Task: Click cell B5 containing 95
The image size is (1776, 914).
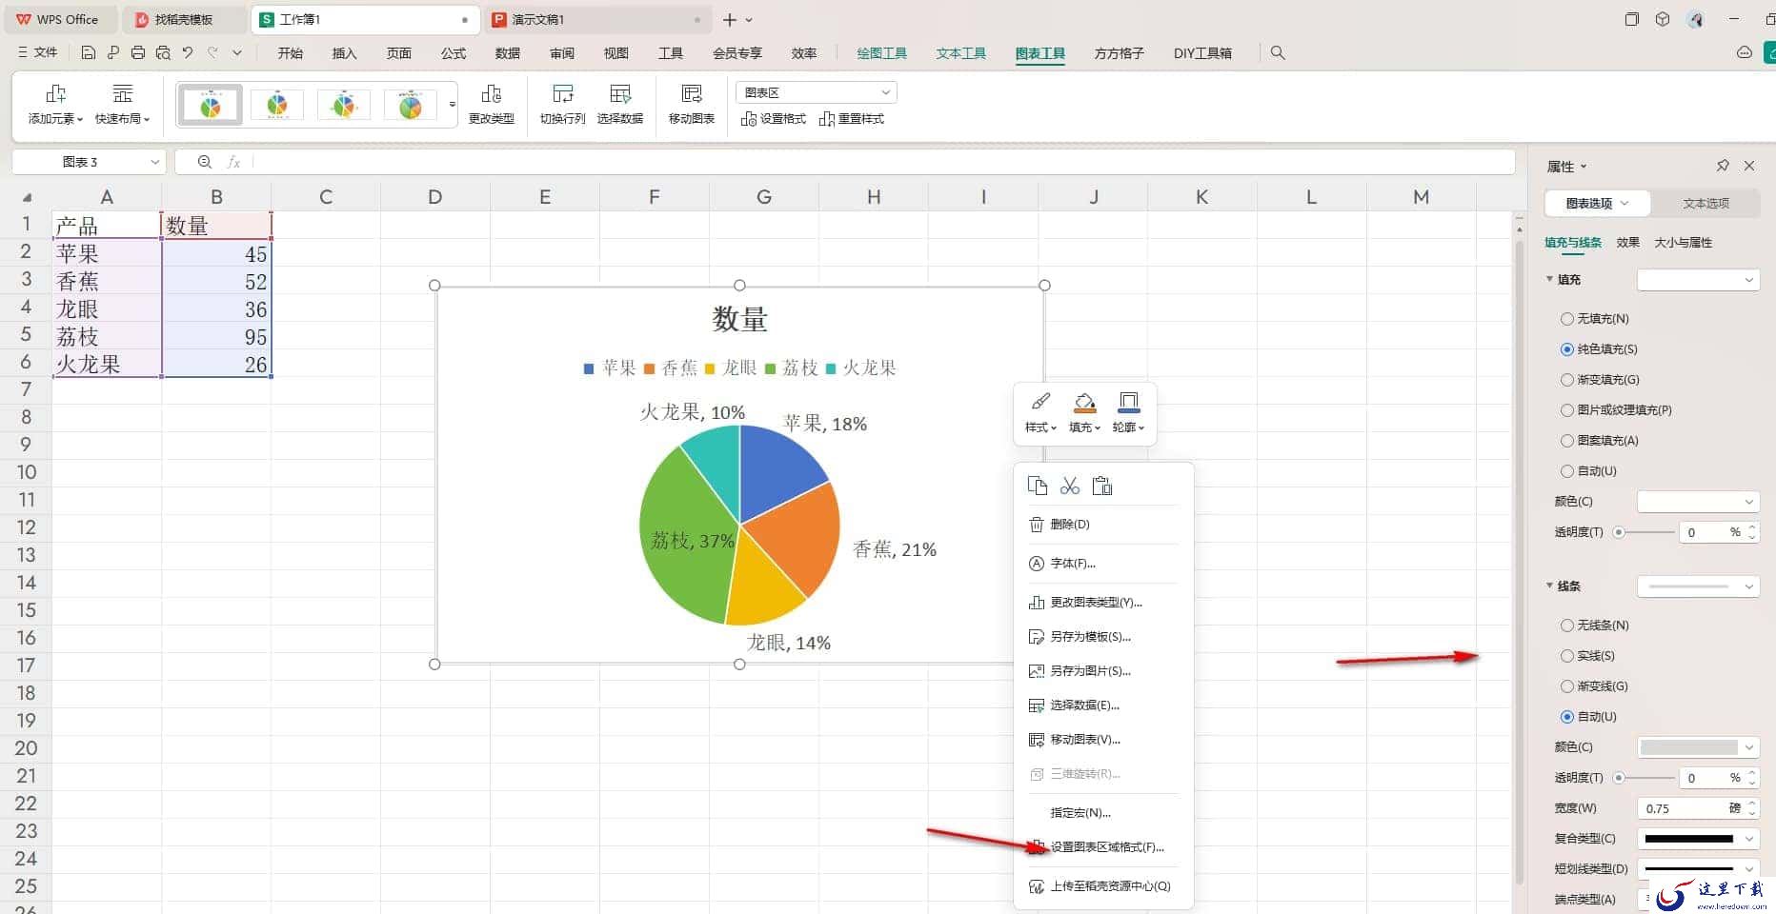Action: tap(216, 337)
